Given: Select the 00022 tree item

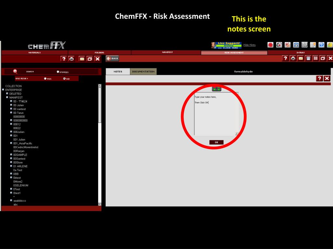Looking at the screenshot, I should tap(17, 128).
